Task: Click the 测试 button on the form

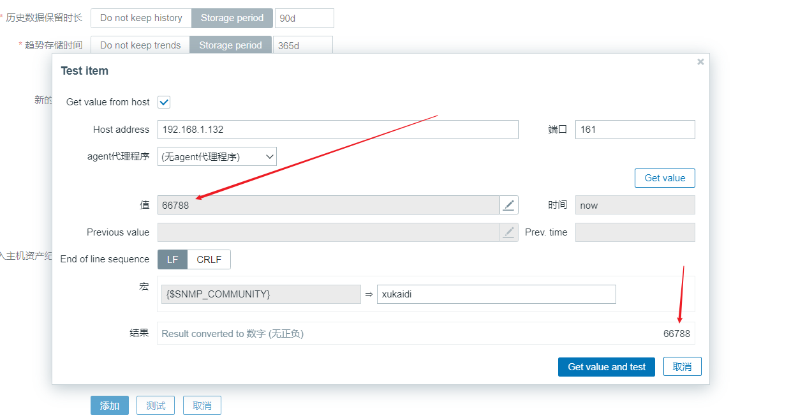Action: 156,405
